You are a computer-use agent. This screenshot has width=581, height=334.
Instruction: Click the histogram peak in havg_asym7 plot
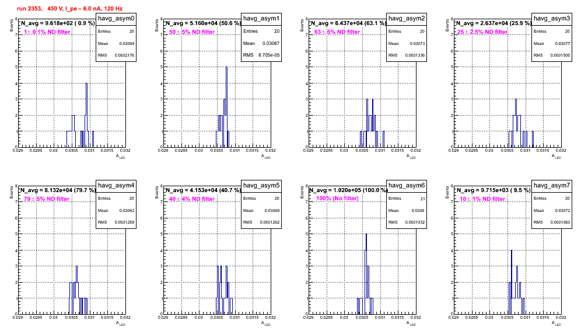[512, 251]
